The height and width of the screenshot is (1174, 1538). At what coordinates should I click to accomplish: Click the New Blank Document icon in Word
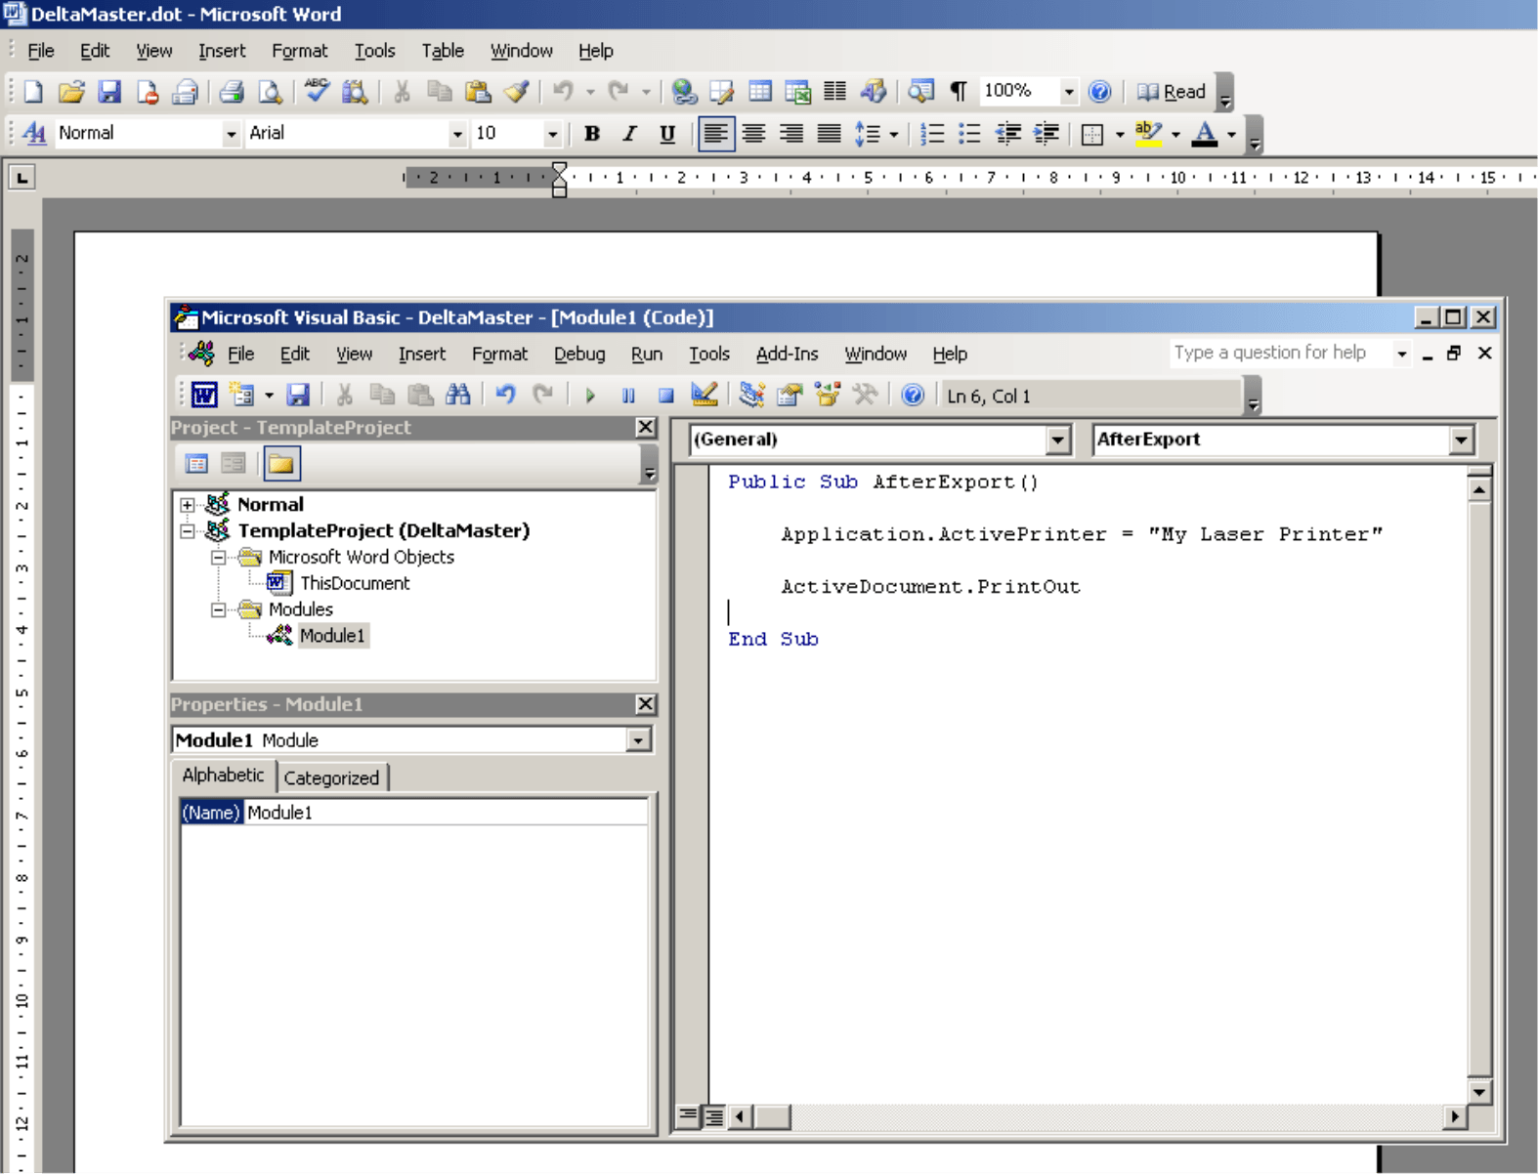(x=33, y=92)
